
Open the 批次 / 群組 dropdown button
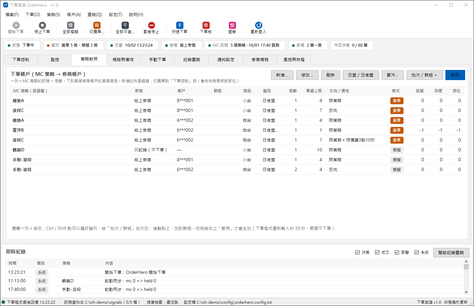click(425, 75)
